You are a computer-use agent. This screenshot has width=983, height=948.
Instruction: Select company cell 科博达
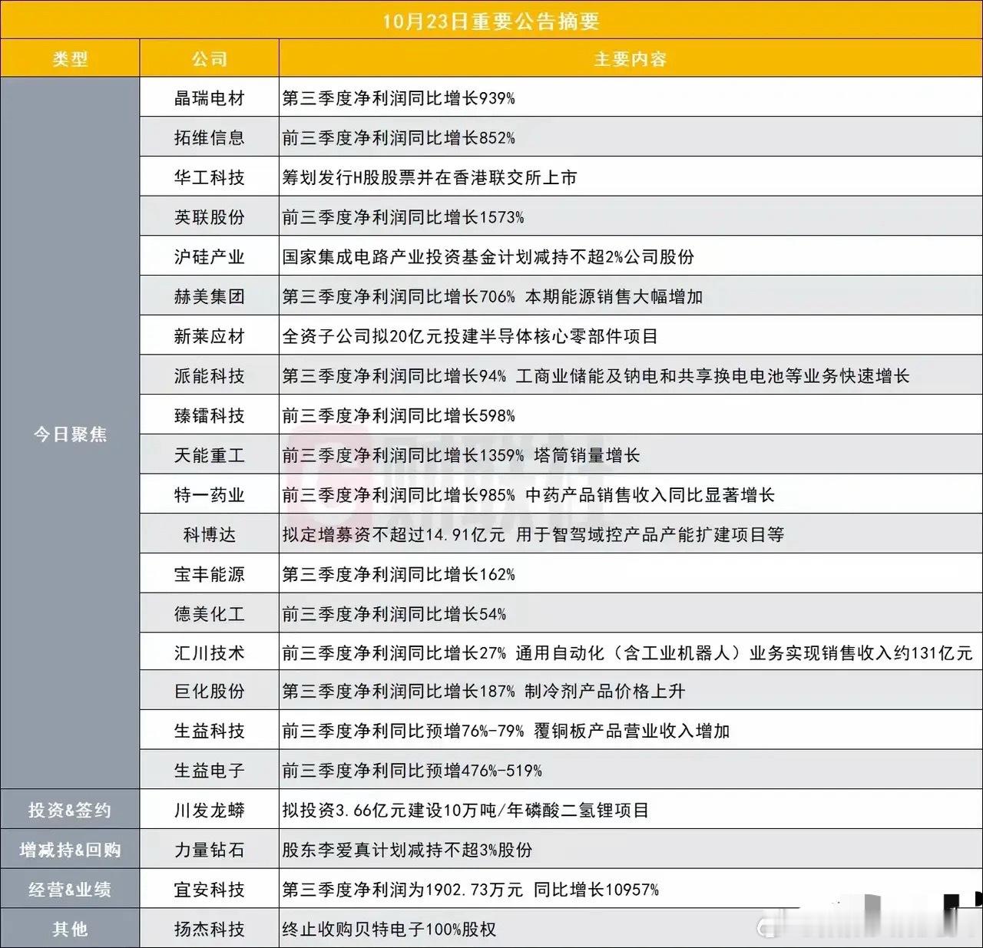tap(209, 534)
